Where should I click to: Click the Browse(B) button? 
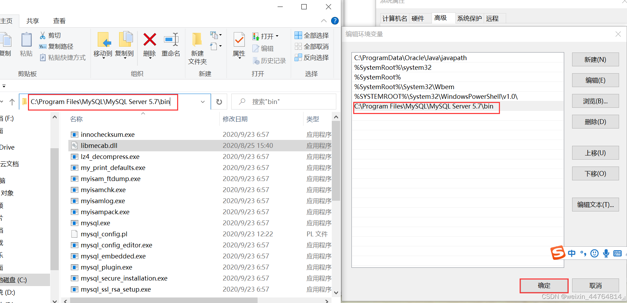[595, 101]
